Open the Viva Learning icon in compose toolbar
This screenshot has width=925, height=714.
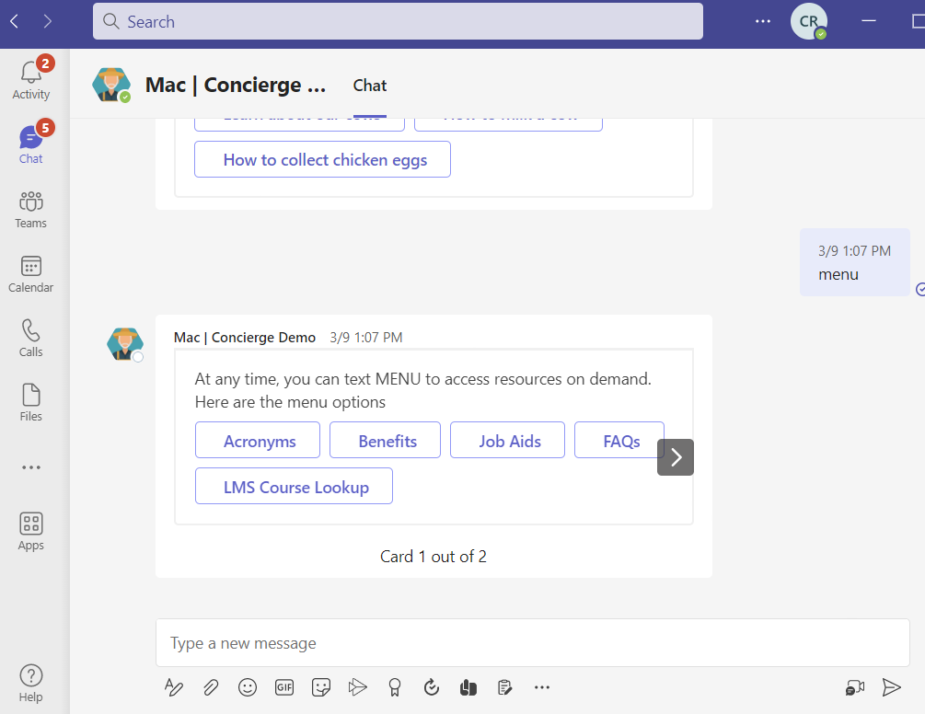[x=468, y=687]
